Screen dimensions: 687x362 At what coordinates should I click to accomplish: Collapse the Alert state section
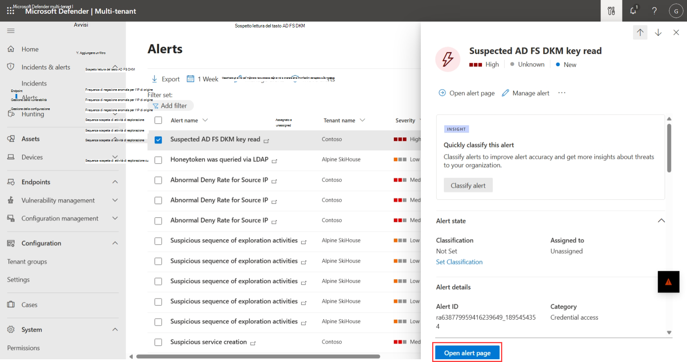pyautogui.click(x=661, y=221)
